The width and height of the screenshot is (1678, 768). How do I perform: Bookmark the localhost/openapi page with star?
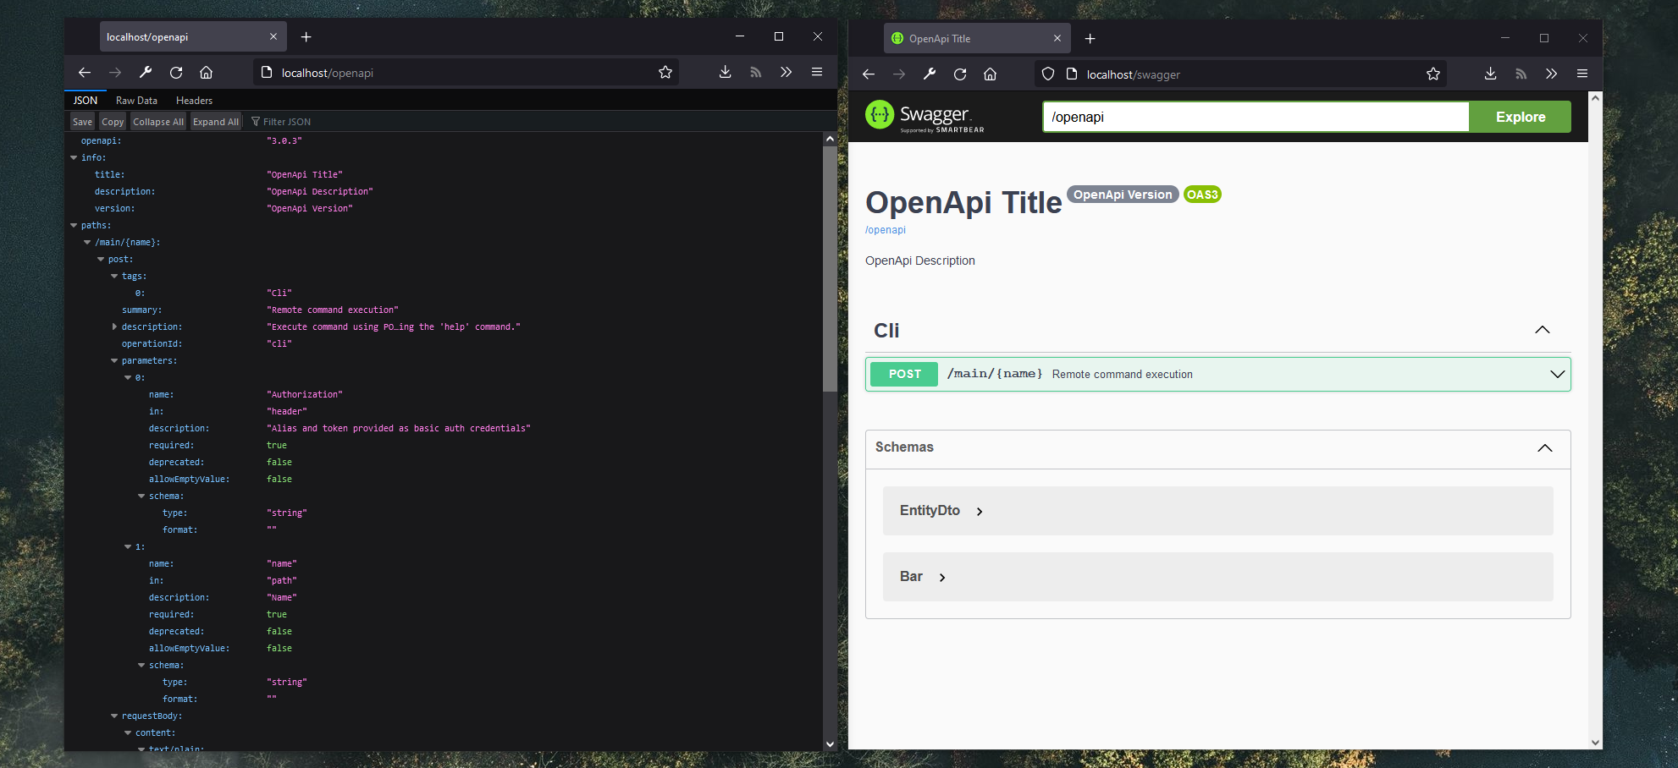(665, 73)
